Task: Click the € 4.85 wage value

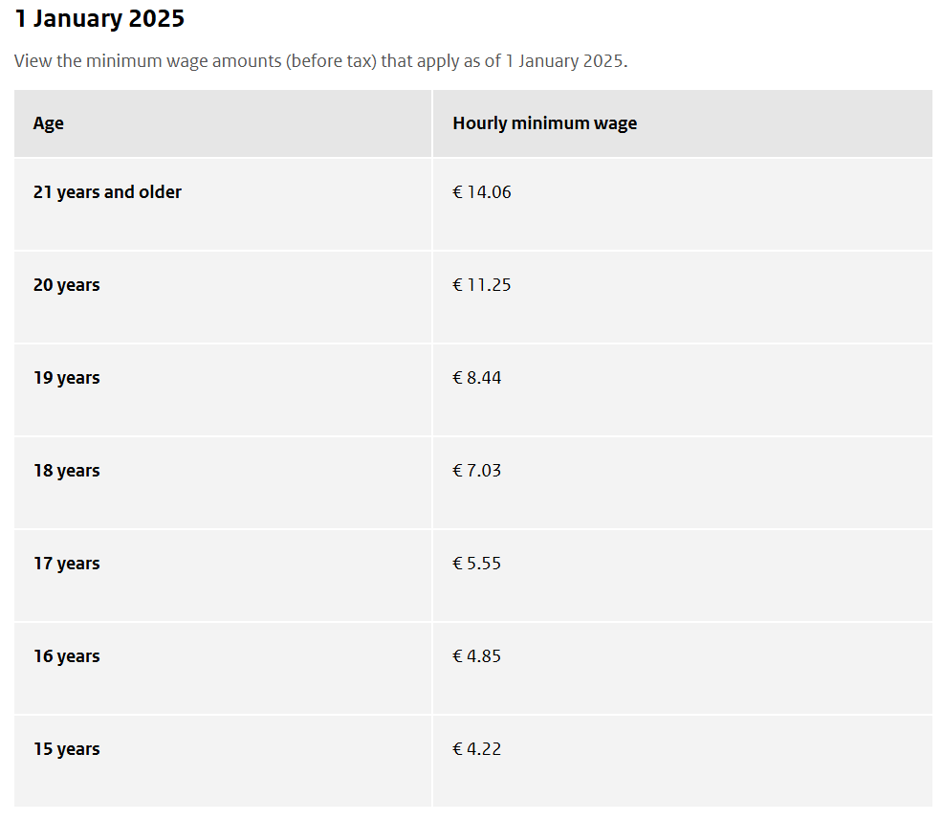Action: 476,656
